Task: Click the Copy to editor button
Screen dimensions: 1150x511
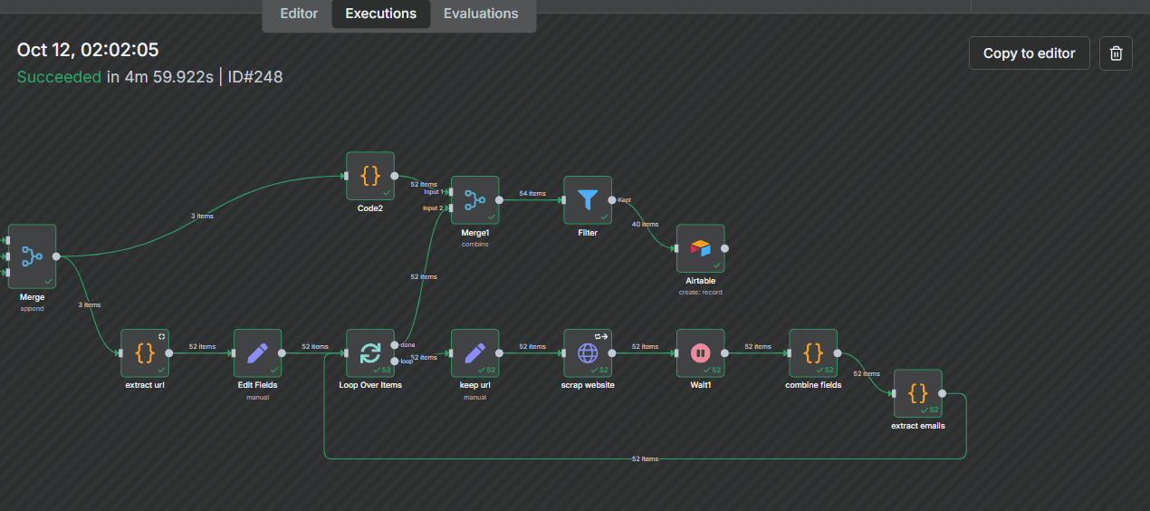Action: pyautogui.click(x=1030, y=53)
